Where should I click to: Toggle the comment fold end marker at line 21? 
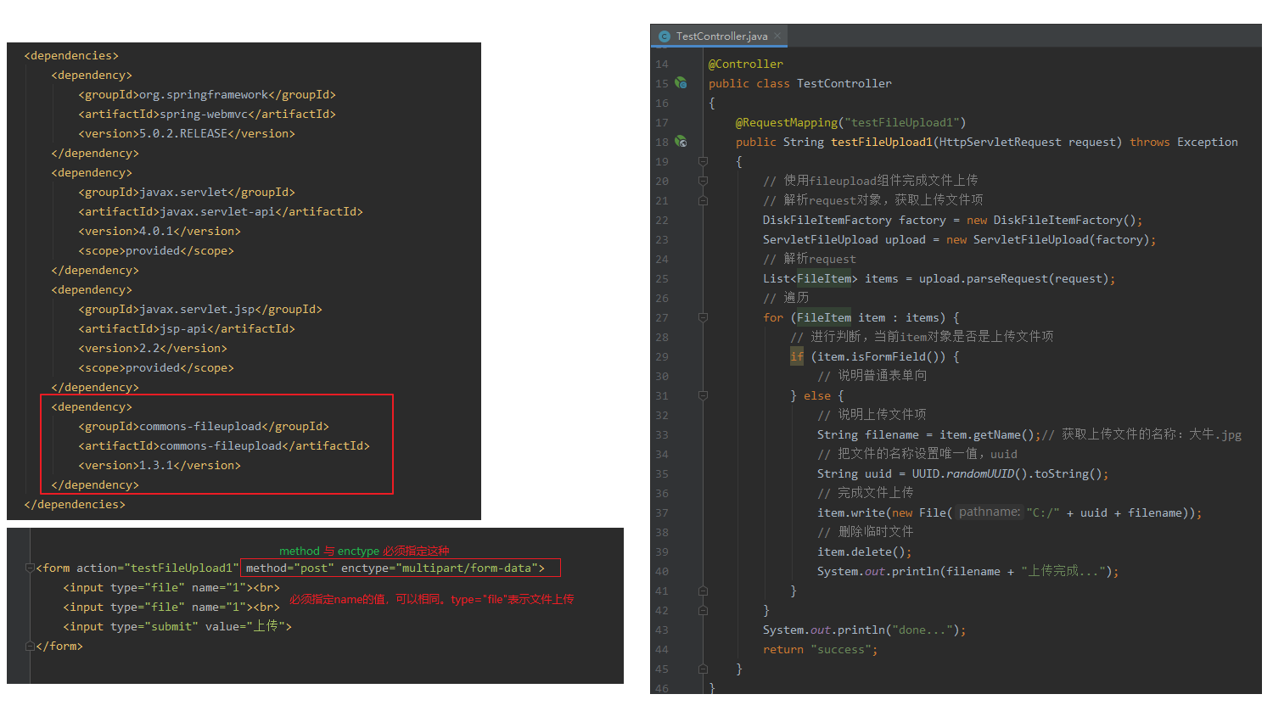pyautogui.click(x=703, y=200)
